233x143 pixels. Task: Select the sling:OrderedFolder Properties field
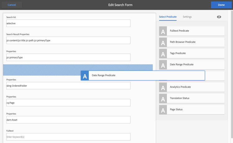click(x=68, y=85)
